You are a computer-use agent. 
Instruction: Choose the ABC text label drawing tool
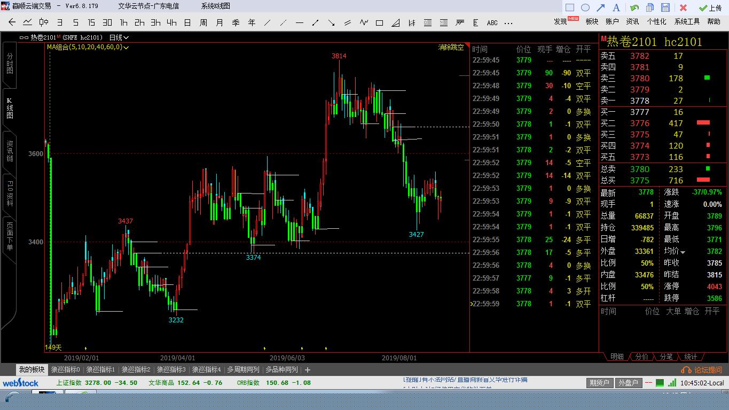point(492,23)
